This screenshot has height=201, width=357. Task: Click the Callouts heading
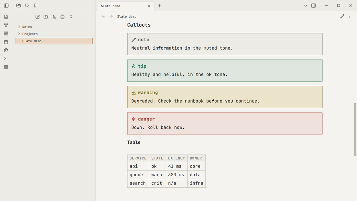point(139,25)
